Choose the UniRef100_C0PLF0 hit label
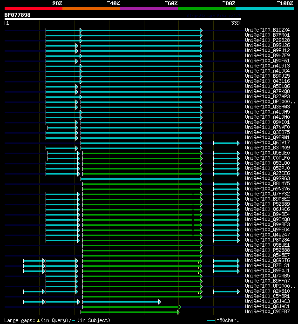Image resolution: width=298 pixels, height=324 pixels. click(267, 158)
